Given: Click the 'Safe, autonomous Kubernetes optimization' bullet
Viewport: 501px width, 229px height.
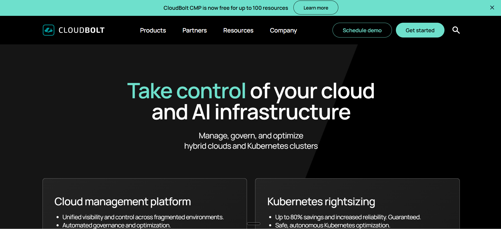Looking at the screenshot, I should click(x=333, y=225).
